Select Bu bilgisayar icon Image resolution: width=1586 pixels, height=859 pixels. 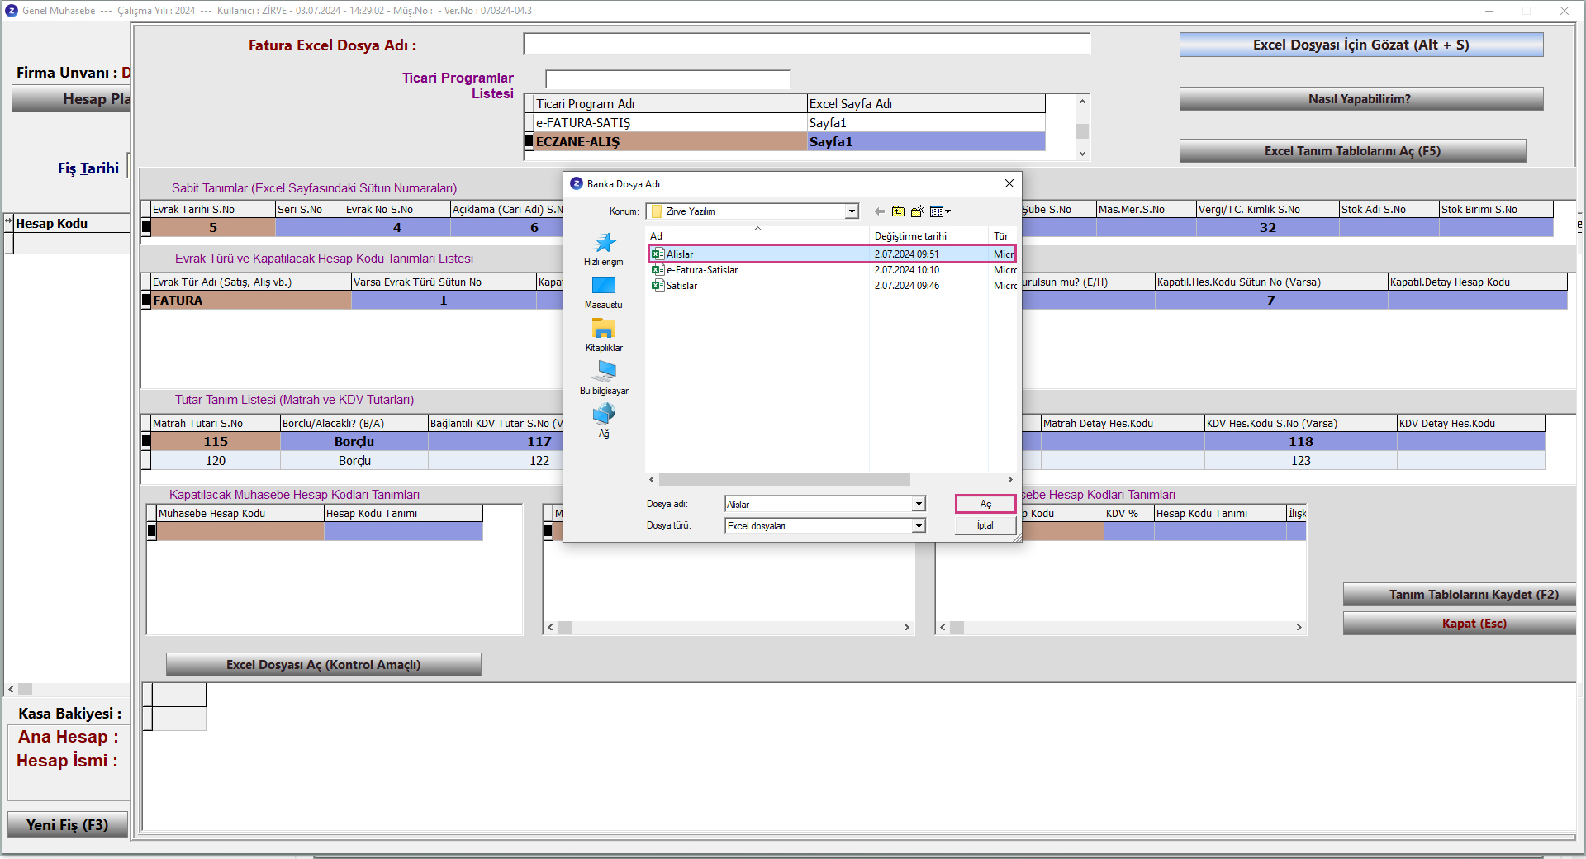click(x=604, y=377)
